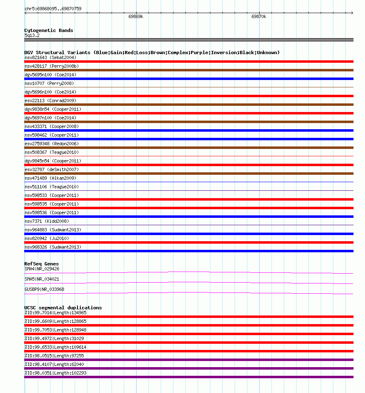Viewport: 365px width, 393px height.
Task: Open the GUSBP9|NR_033968 gene label
Action: (44, 289)
